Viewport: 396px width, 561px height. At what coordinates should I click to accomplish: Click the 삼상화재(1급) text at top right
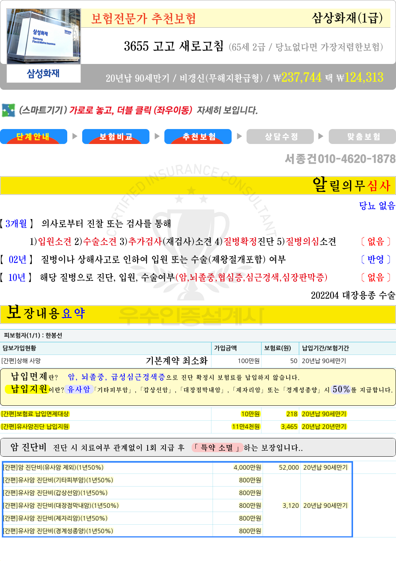coord(347,18)
